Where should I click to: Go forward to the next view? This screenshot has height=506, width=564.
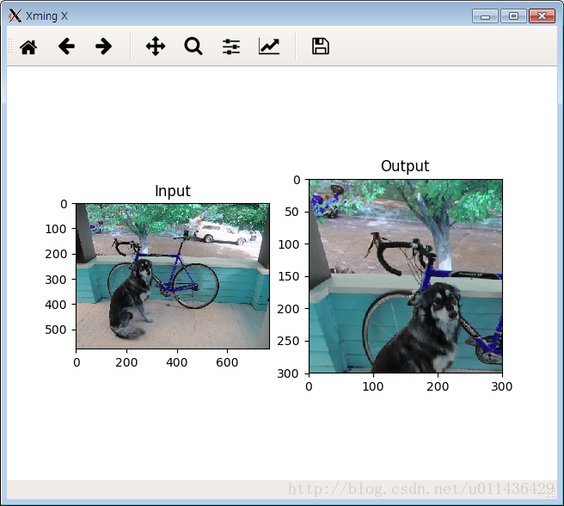(103, 46)
